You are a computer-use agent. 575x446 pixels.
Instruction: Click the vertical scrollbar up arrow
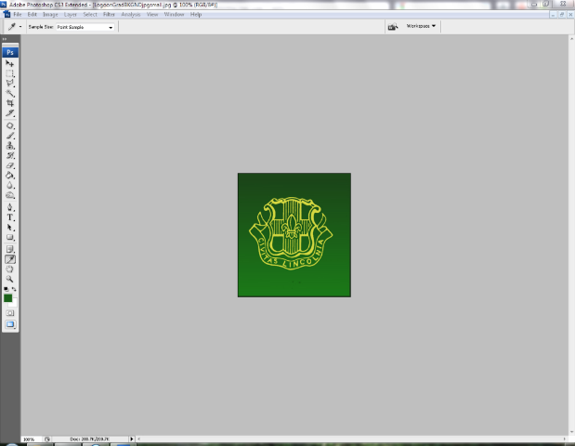pos(571,38)
